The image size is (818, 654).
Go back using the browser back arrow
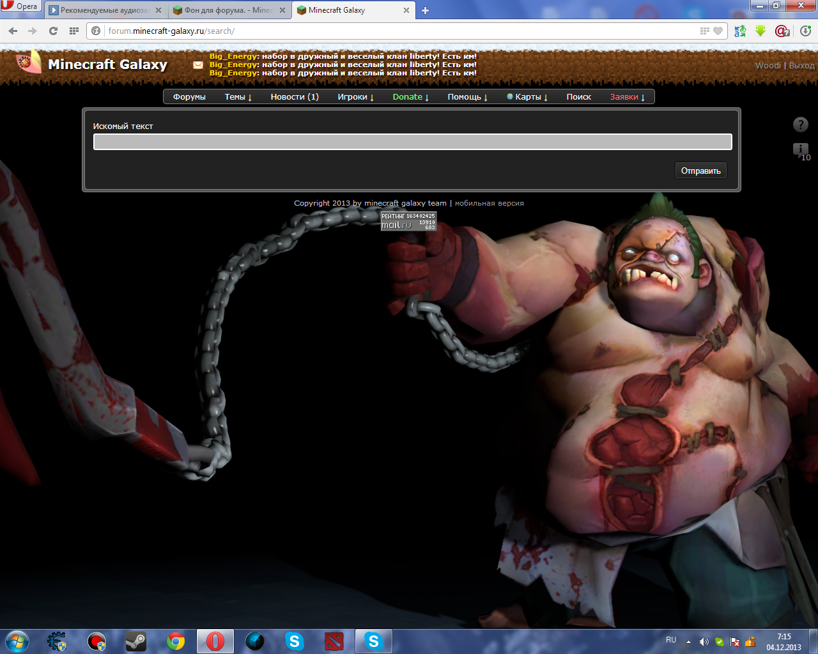[x=13, y=31]
